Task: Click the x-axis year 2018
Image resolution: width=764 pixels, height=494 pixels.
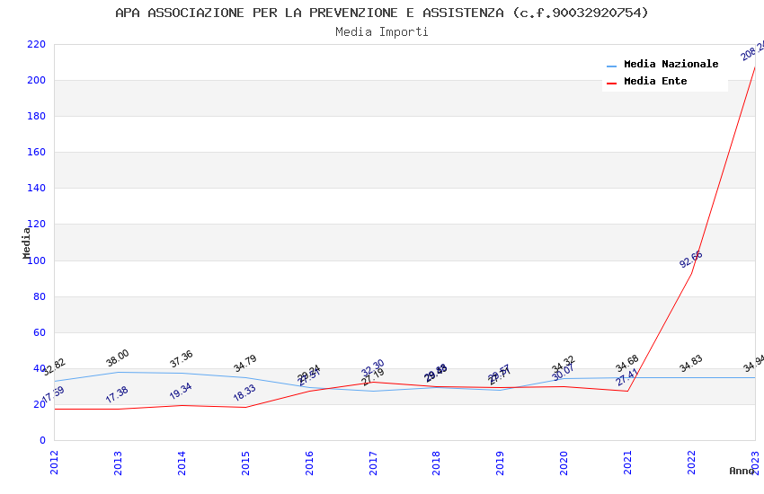Action: (x=436, y=463)
